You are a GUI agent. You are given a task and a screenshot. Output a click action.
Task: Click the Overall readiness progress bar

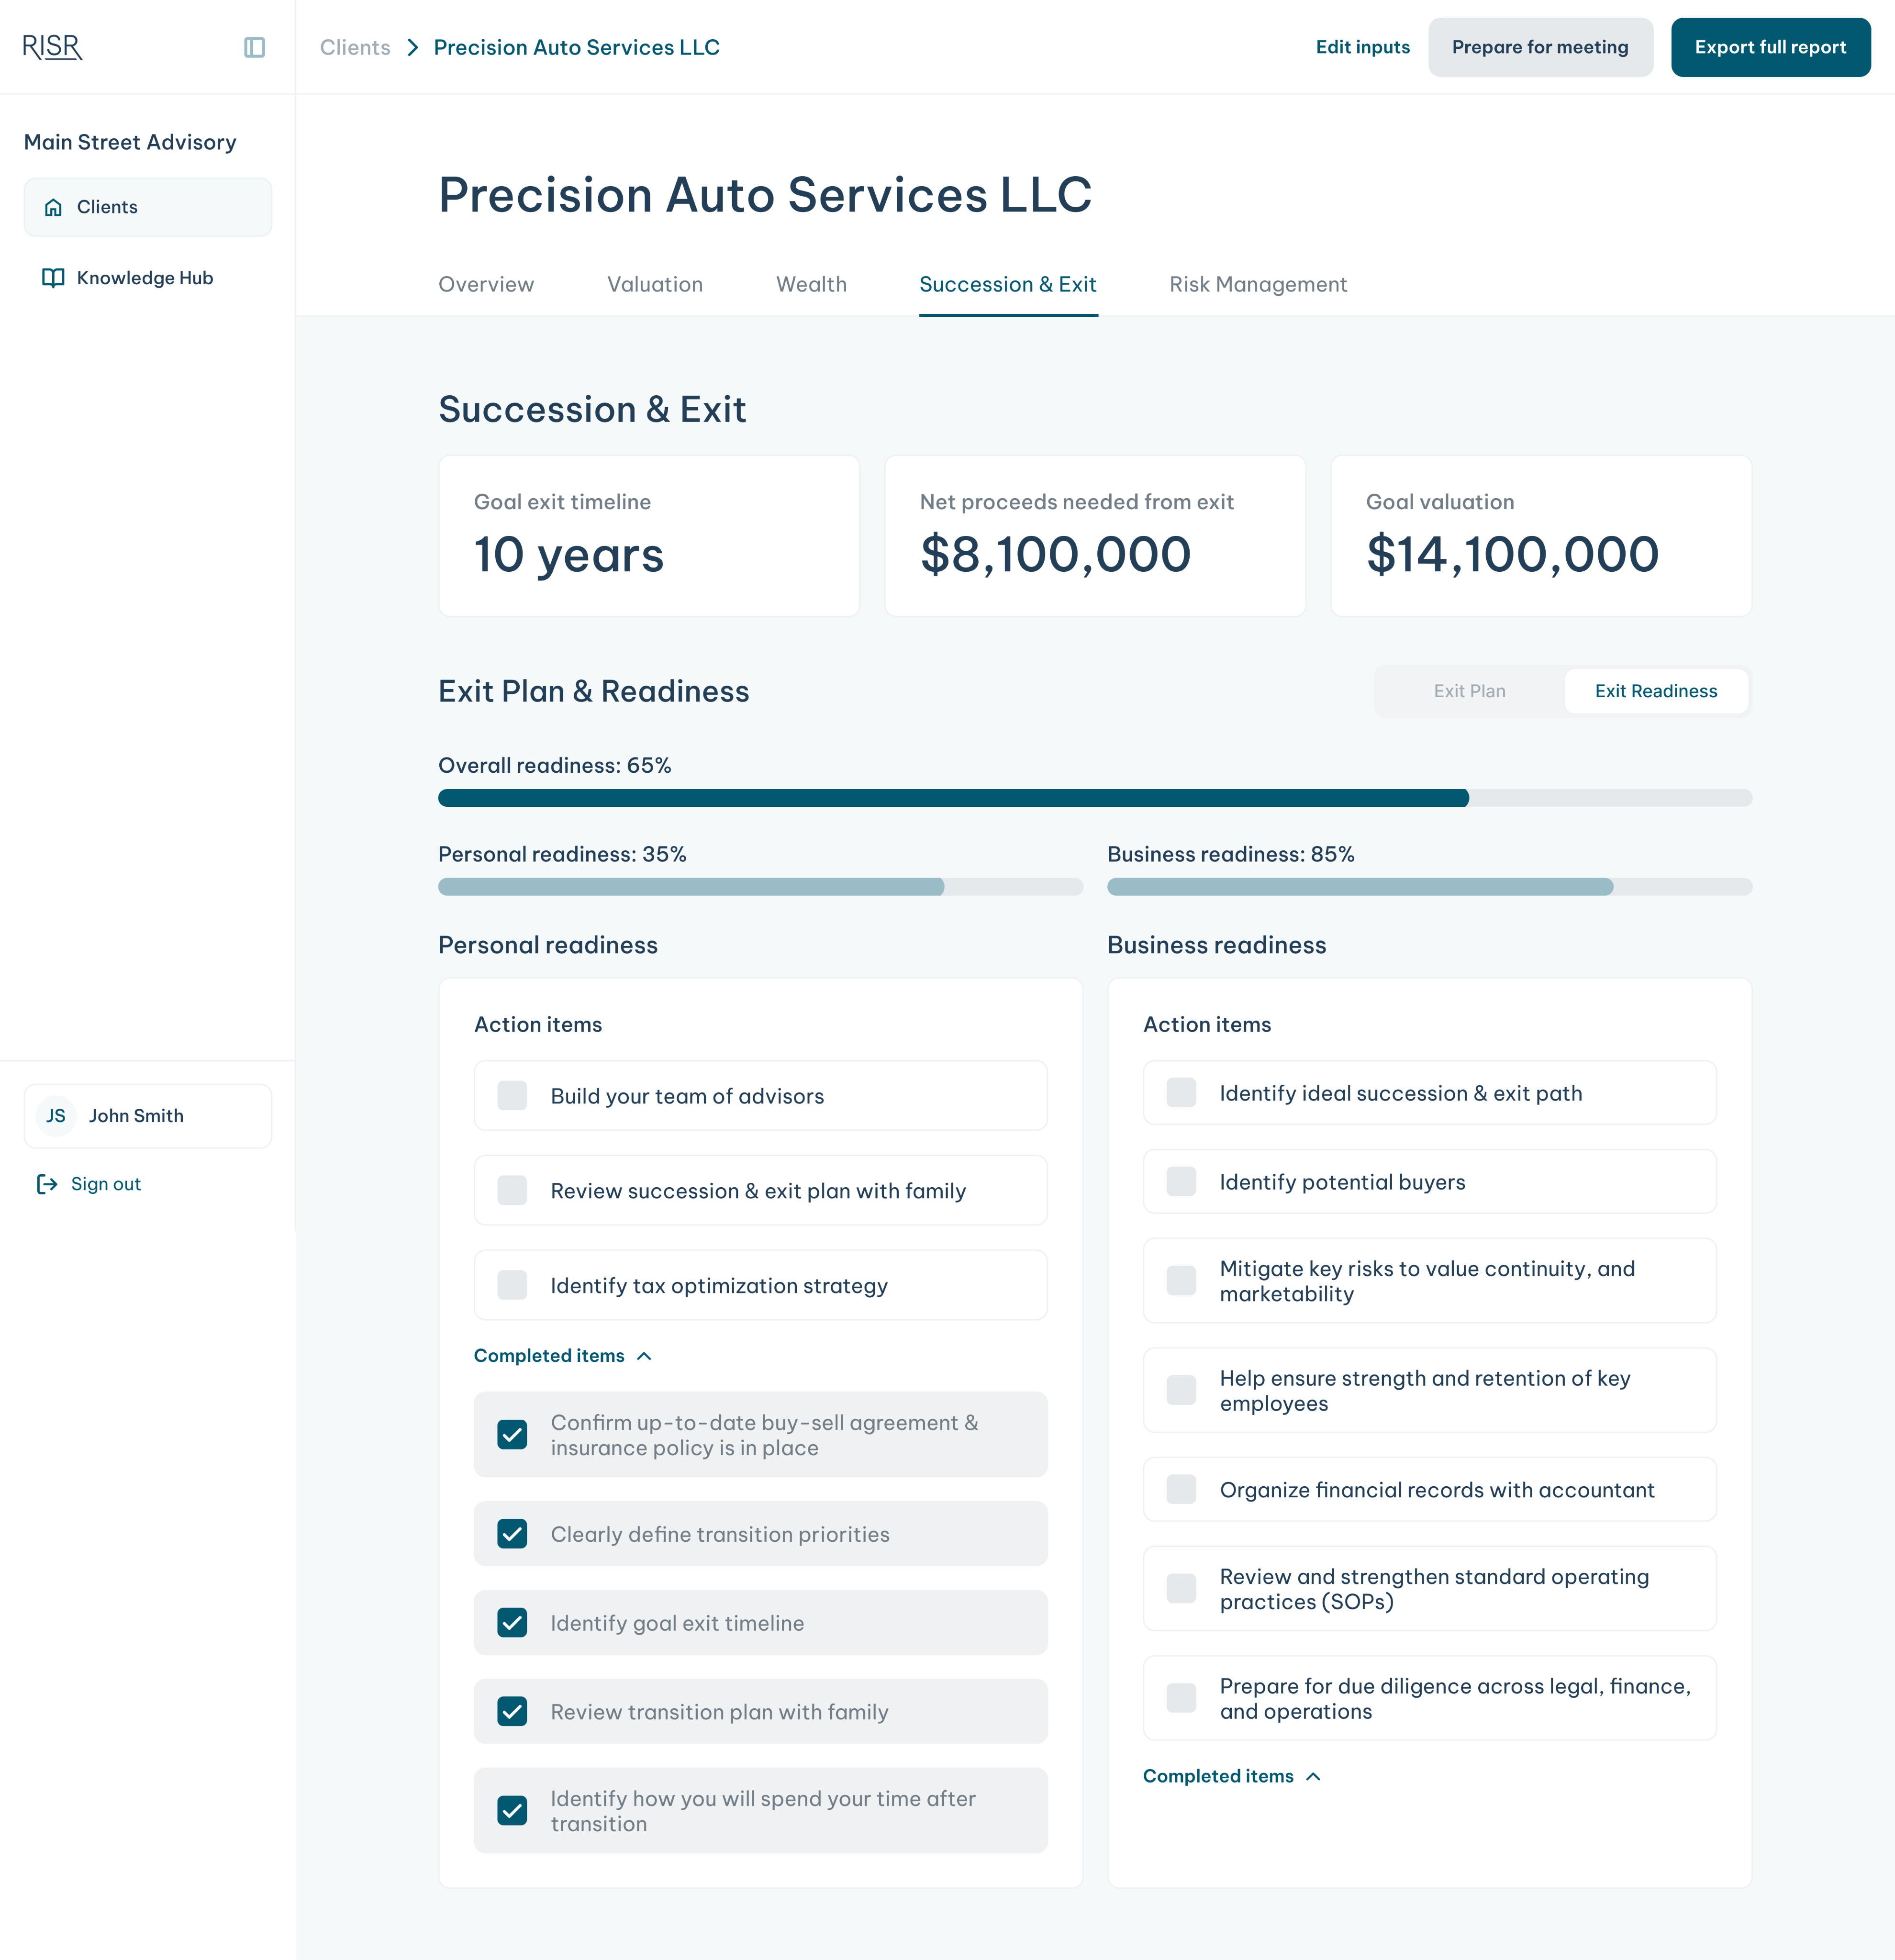tap(1094, 798)
